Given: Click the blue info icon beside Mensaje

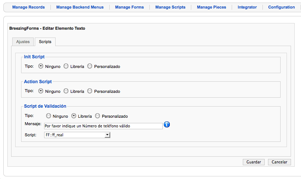Looking at the screenshot, I should point(167,124).
